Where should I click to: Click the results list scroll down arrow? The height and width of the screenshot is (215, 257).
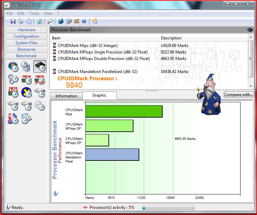(x=251, y=86)
